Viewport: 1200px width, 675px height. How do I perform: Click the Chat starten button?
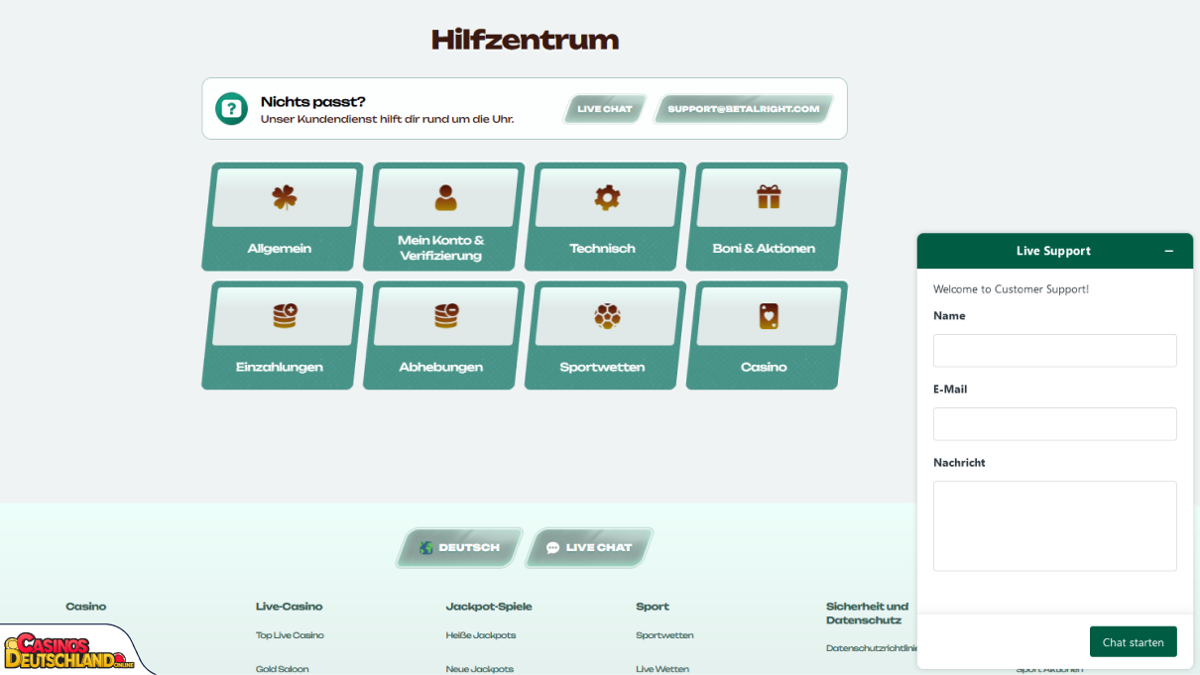coord(1134,641)
